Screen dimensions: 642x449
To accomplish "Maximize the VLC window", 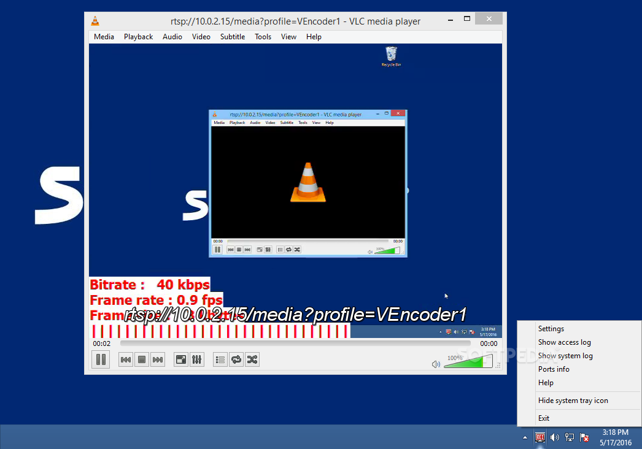I will 466,19.
